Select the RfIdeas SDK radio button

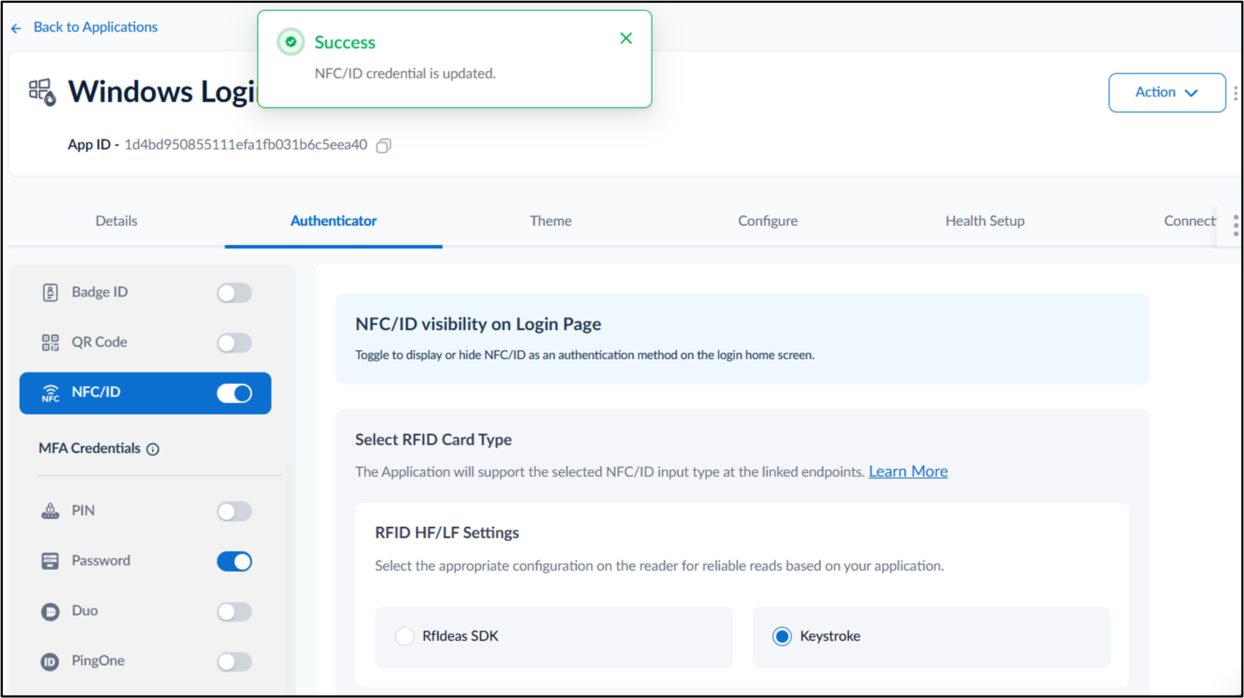tap(405, 636)
